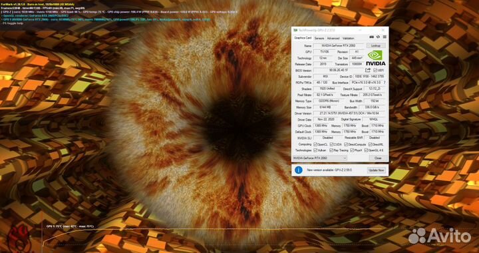Image resolution: width=479 pixels, height=253 pixels.
Task: Open the GPU selection dropdown
Action: [320, 158]
